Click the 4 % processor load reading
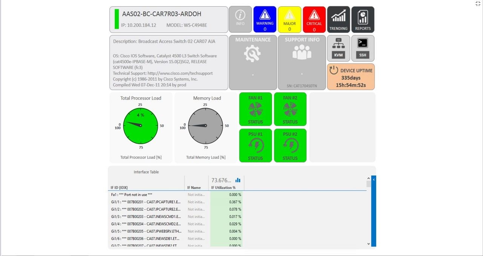Image resolution: width=483 pixels, height=256 pixels. pyautogui.click(x=140, y=115)
